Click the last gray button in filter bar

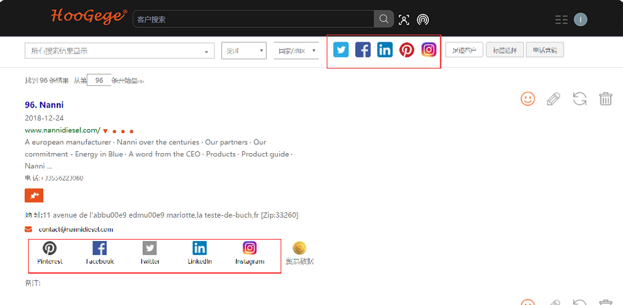[x=545, y=50]
